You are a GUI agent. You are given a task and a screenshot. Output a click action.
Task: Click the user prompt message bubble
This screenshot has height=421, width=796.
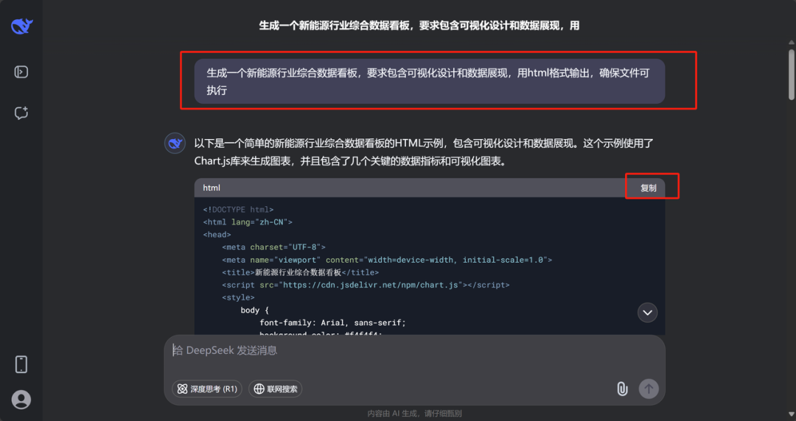(430, 82)
